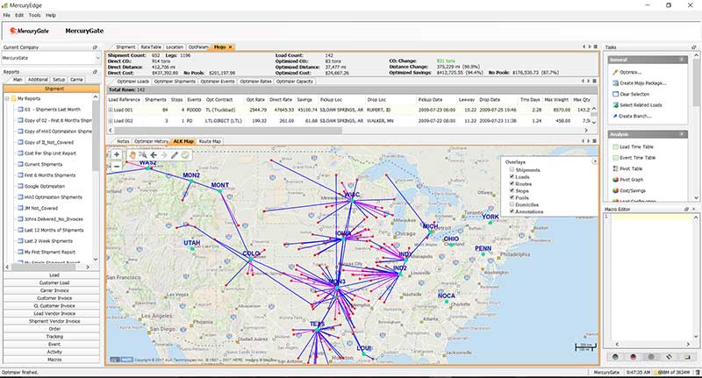Enable the Domiciles overlay checkbox
702x378 pixels.
(x=512, y=204)
